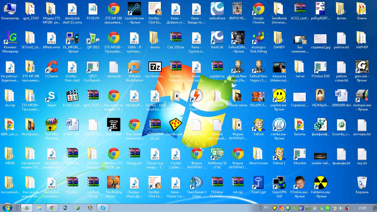
Task: Open the TrueCrypt desktop shortcut
Action: [x=259, y=185]
